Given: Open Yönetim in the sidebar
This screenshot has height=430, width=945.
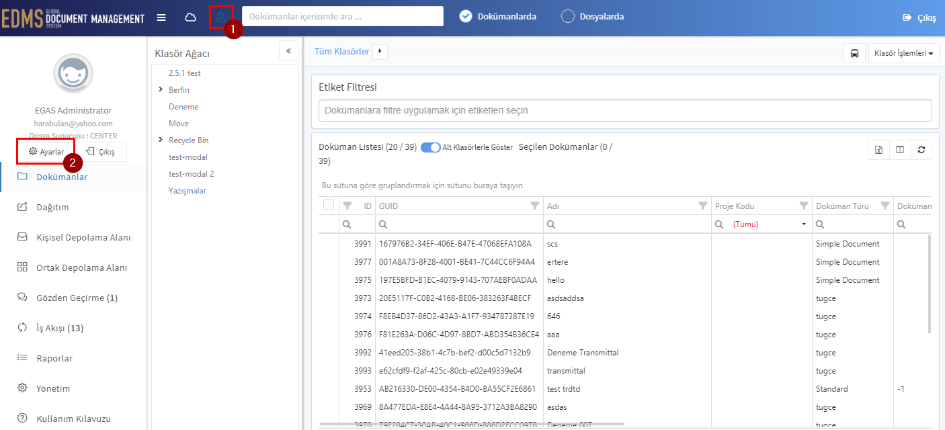Looking at the screenshot, I should coord(73,388).
